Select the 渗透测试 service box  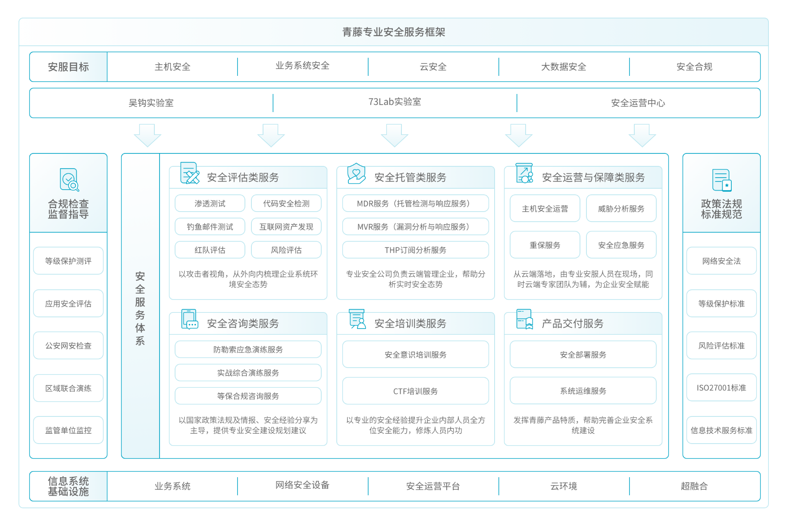pos(210,203)
